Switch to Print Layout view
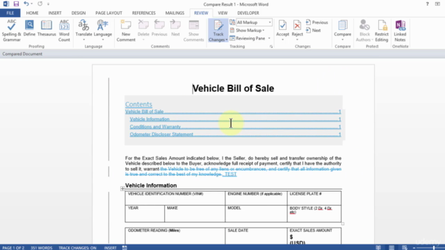445x250 pixels. tap(391, 248)
